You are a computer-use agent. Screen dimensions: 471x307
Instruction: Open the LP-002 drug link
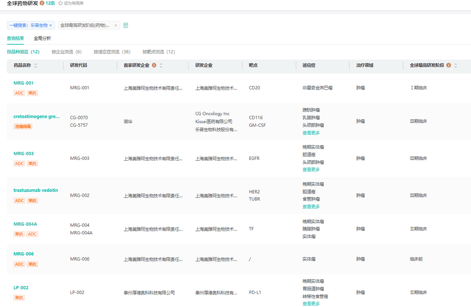[x=21, y=288]
